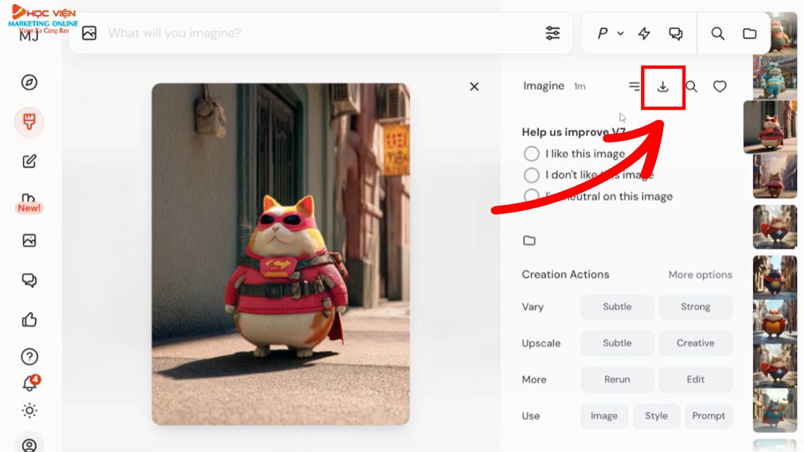The image size is (804, 452).
Task: Toggle the lightning fast mode icon
Action: [644, 33]
